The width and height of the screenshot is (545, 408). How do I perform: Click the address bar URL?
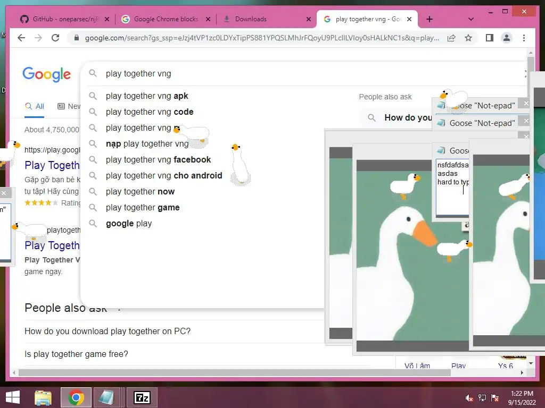coord(262,38)
